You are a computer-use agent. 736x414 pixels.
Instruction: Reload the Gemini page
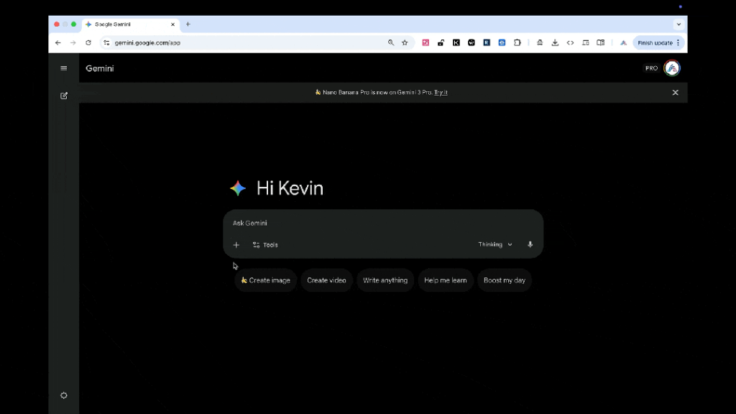click(x=88, y=43)
